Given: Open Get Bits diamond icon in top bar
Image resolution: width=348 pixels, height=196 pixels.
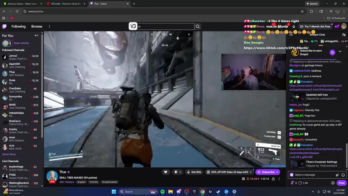Looking at the screenshot, I should tap(294, 26).
